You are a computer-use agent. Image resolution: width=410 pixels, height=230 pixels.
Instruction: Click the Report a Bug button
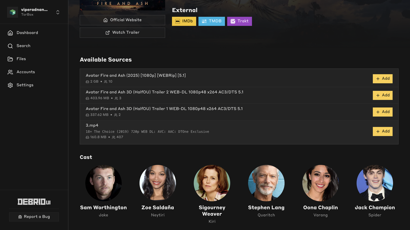tap(34, 217)
